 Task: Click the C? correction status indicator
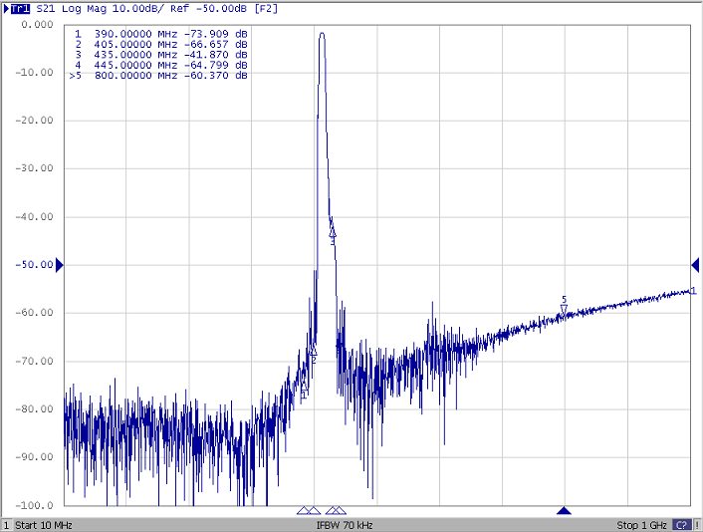[681, 525]
